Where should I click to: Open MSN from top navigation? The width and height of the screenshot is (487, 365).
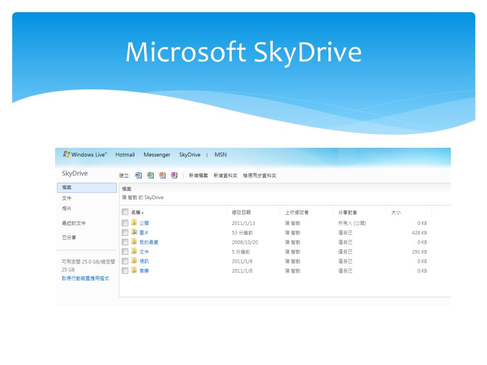(221, 154)
